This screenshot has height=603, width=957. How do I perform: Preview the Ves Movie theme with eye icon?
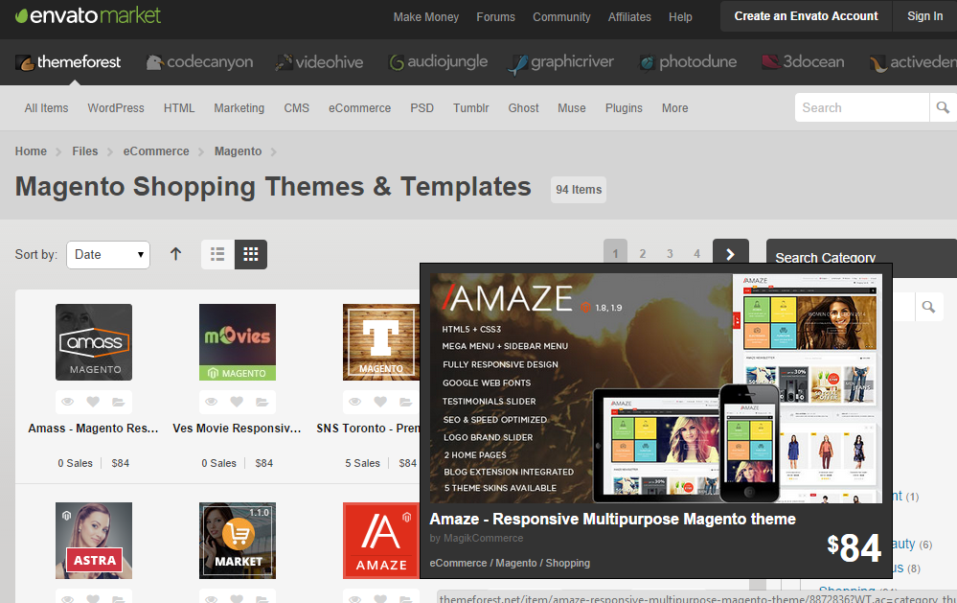(211, 402)
